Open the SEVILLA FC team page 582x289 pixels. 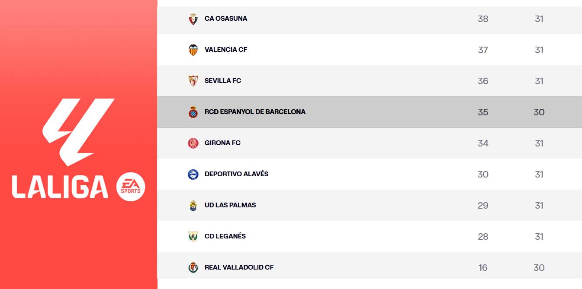(x=223, y=81)
